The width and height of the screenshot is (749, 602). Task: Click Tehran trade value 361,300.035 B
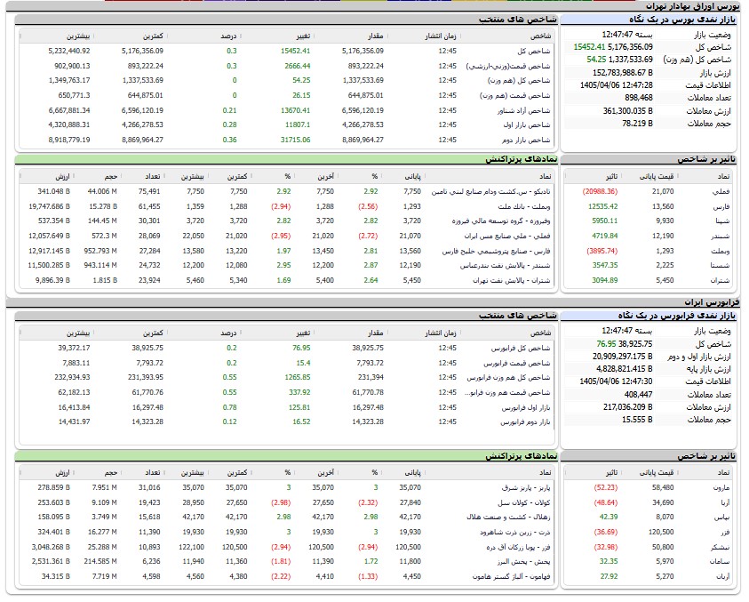click(x=627, y=111)
